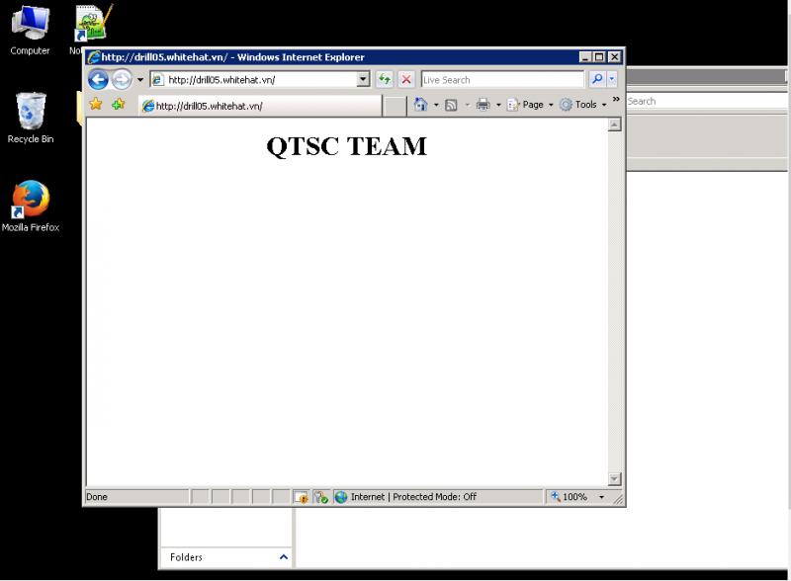Viewport: 791px width, 581px height.
Task: Select the Computer desktop icon
Action: (x=30, y=31)
